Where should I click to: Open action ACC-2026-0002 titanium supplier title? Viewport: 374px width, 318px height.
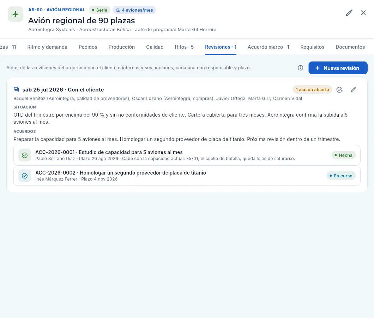tap(121, 173)
